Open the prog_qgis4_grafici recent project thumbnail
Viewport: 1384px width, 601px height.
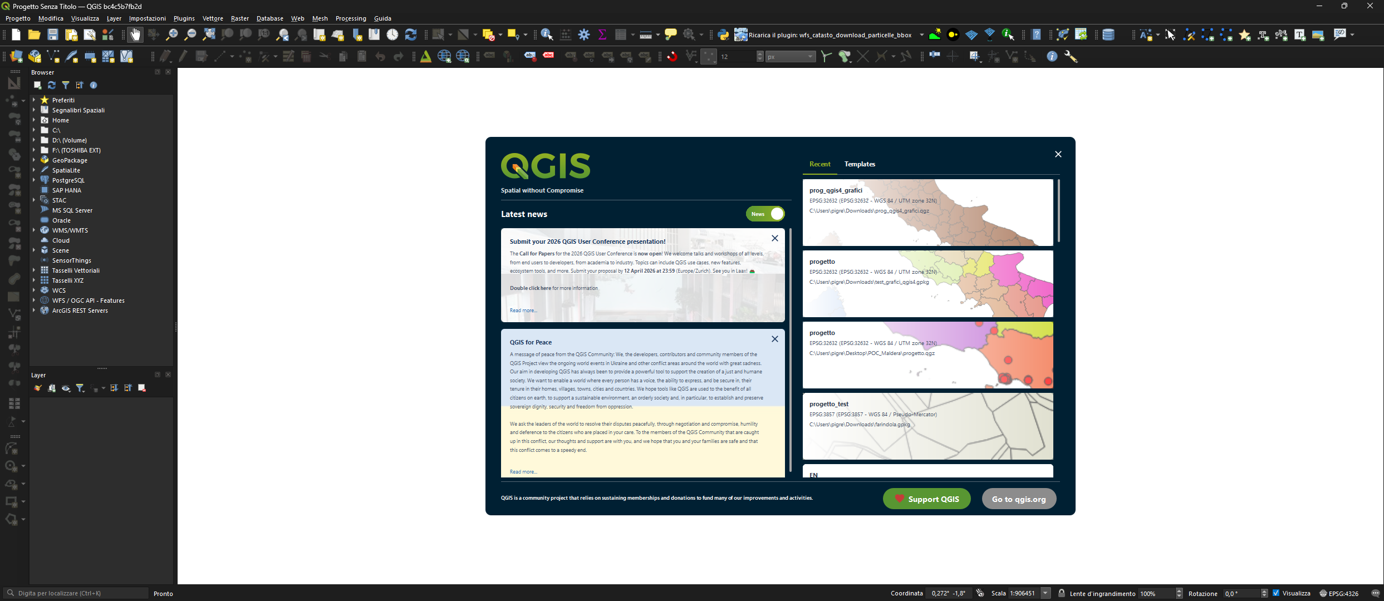(x=927, y=213)
